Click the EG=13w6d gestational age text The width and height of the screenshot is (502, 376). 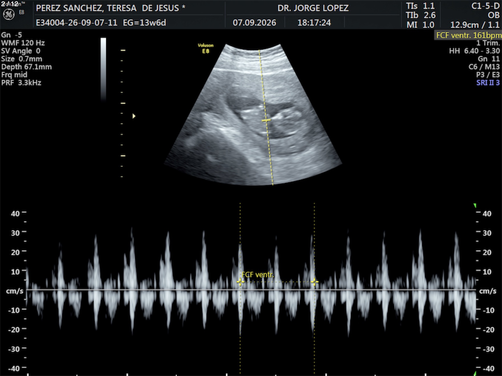pyautogui.click(x=144, y=23)
